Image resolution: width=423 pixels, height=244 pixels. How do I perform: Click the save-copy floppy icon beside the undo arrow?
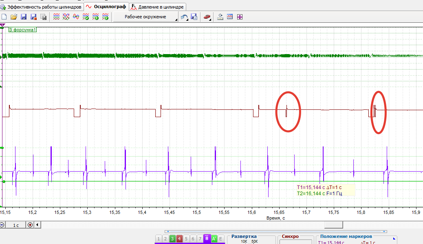194,17
